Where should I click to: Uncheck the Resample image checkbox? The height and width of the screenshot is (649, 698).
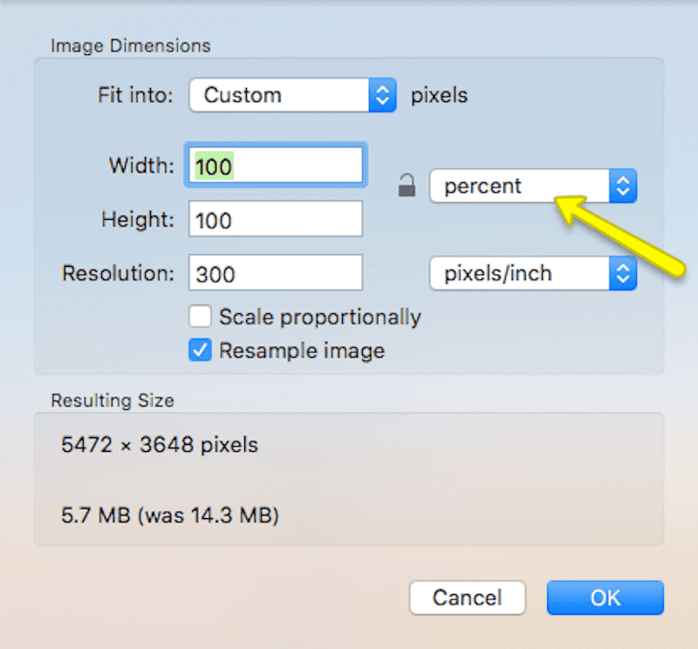pyautogui.click(x=200, y=350)
